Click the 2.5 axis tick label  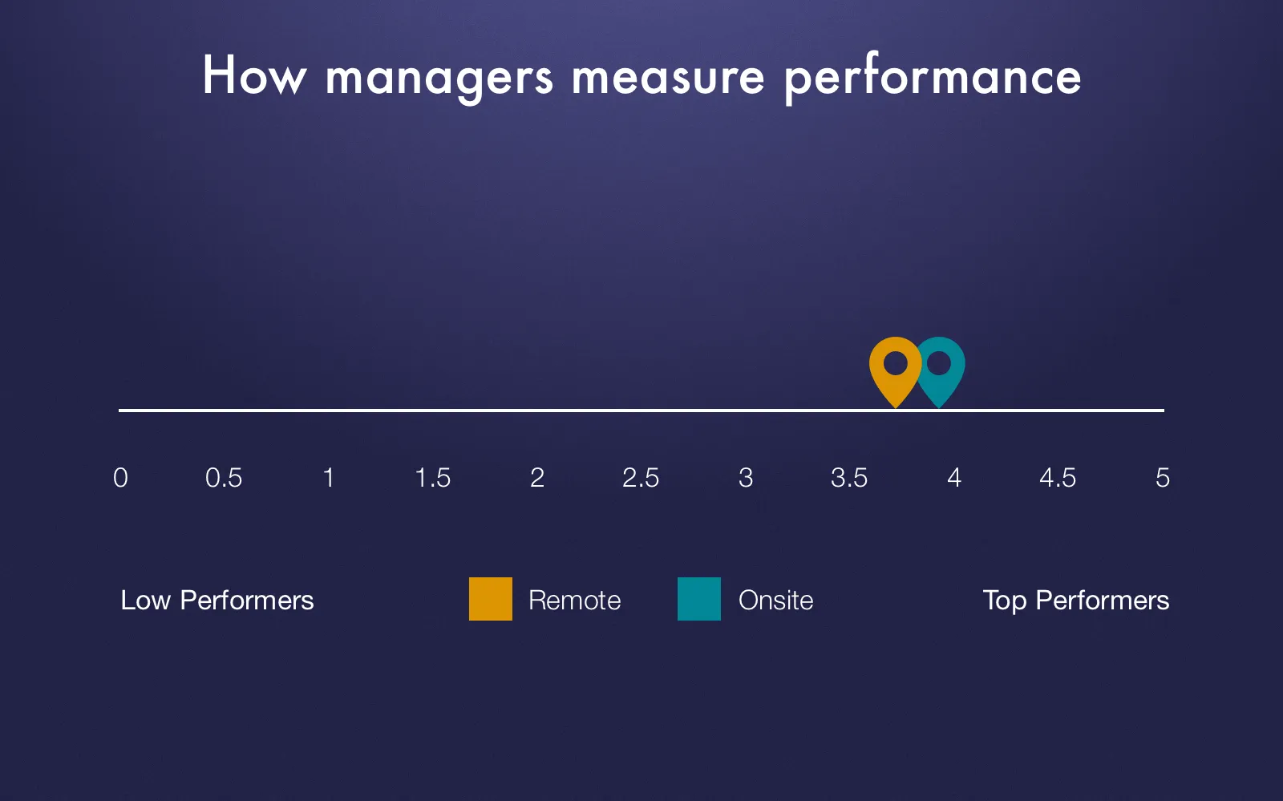tap(641, 478)
